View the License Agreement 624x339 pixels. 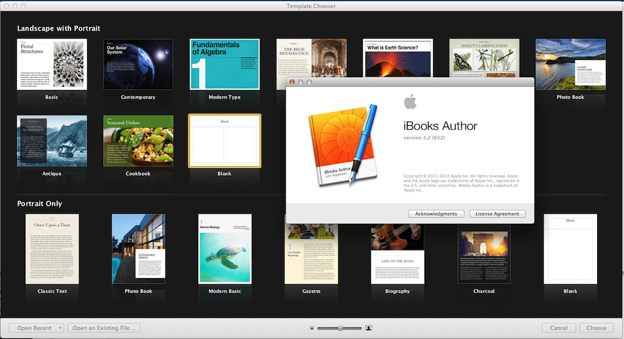[x=497, y=214]
